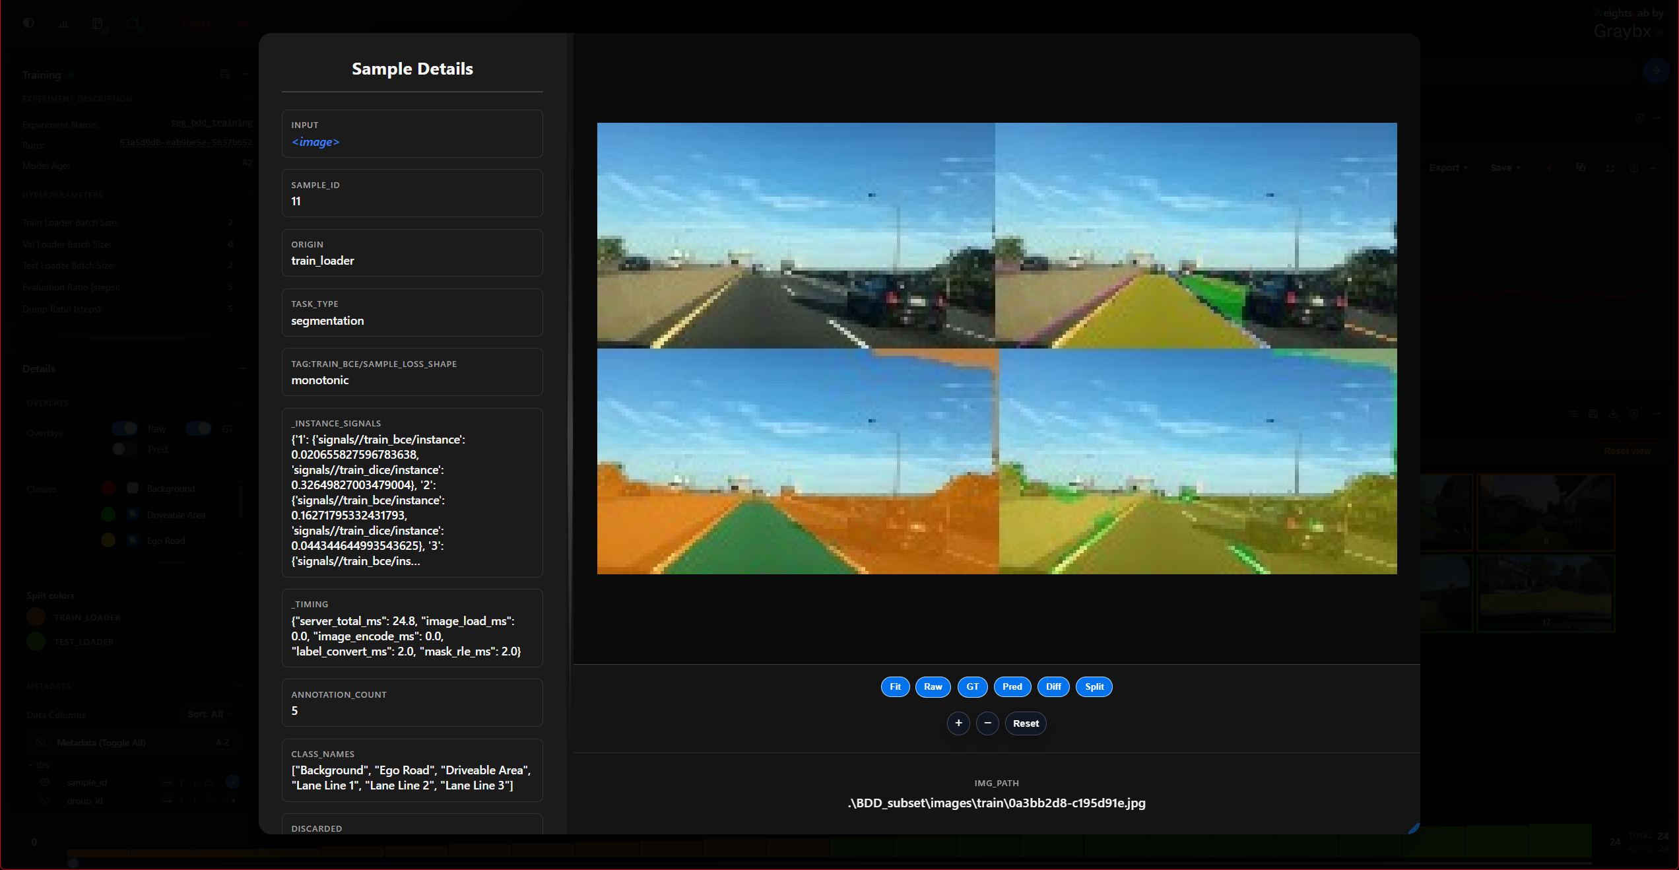This screenshot has height=870, width=1679.
Task: Click the Fit button
Action: (x=895, y=686)
